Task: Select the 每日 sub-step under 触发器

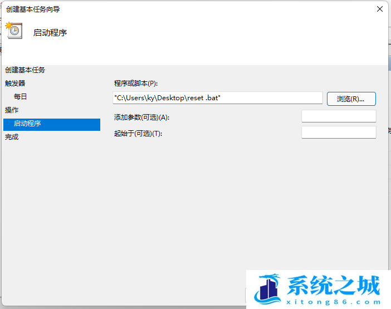Action: pos(20,97)
